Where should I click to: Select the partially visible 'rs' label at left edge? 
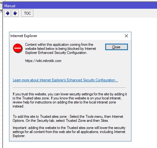[x=1, y=3]
